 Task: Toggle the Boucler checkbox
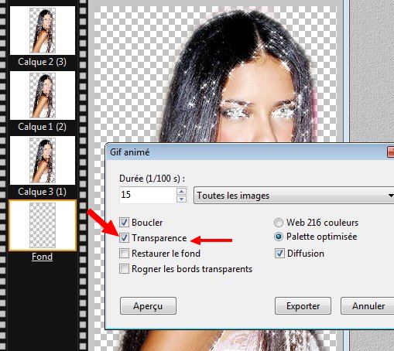(x=124, y=222)
